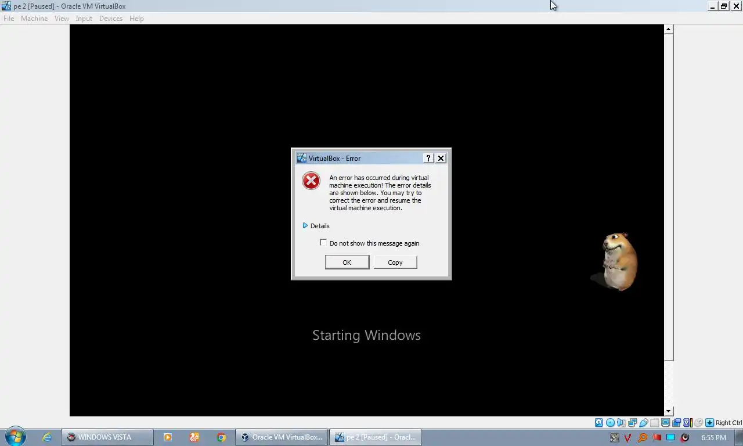Close the VirtualBox Error dialog
This screenshot has width=743, height=446.
[441, 158]
